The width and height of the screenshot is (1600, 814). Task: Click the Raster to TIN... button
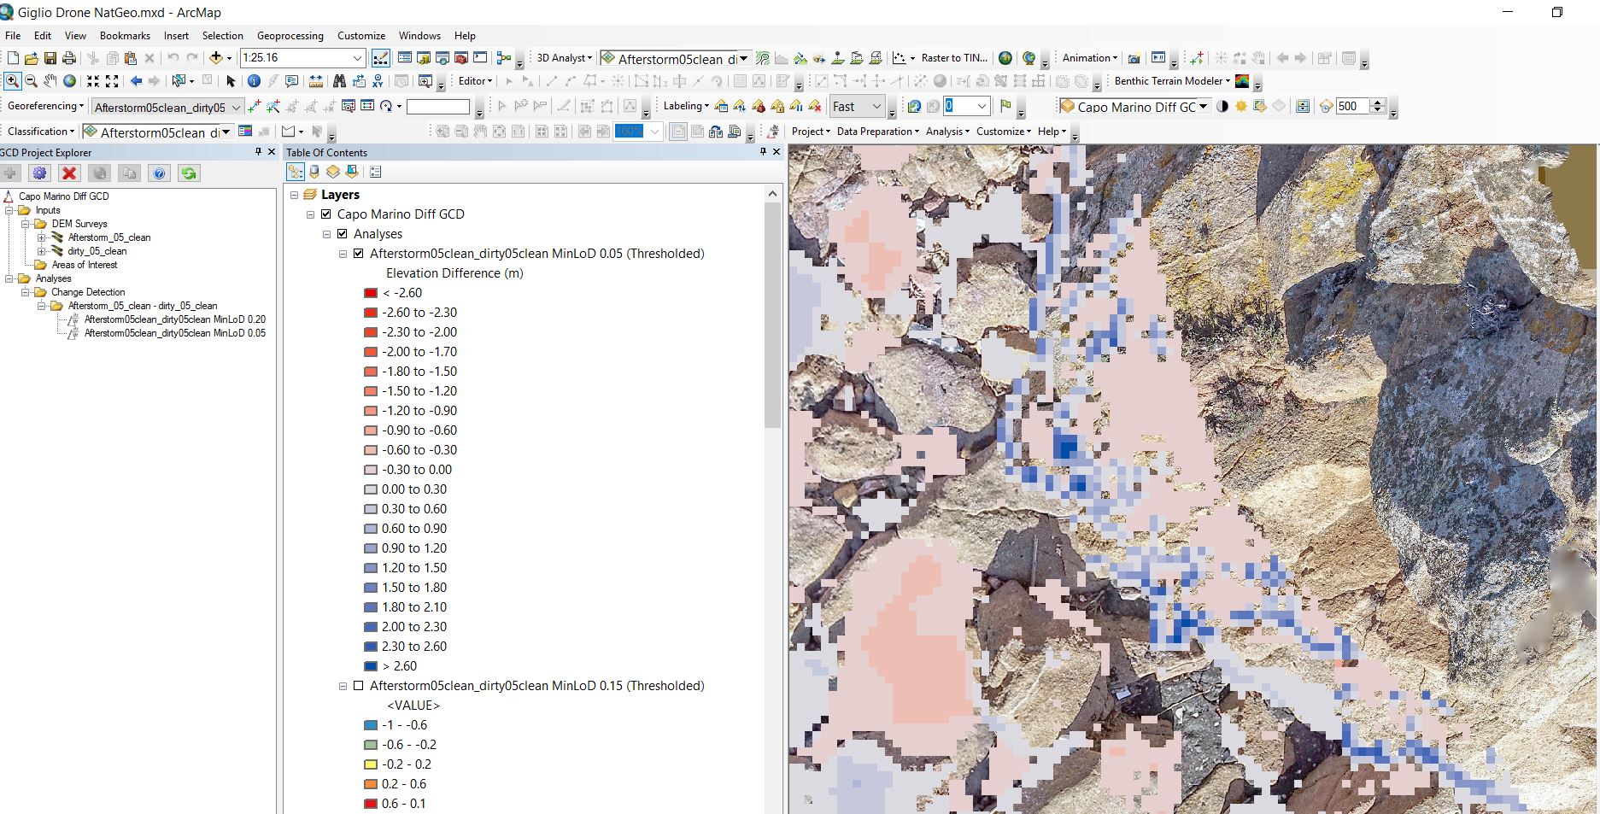click(x=954, y=58)
